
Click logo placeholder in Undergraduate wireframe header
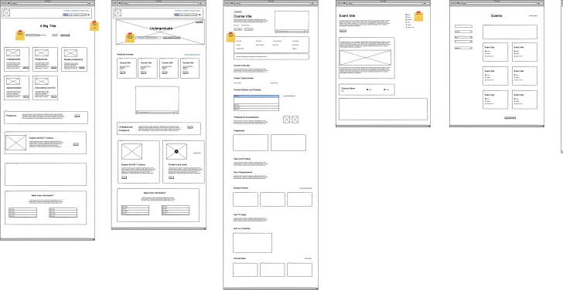tap(118, 13)
